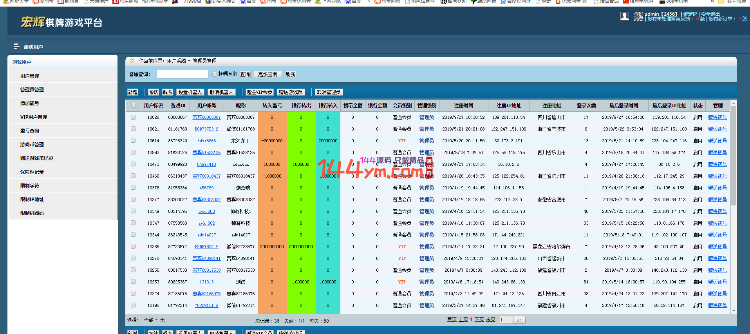Click the 下页 next page link
Viewport: 750px width, 334px height.
point(479,320)
